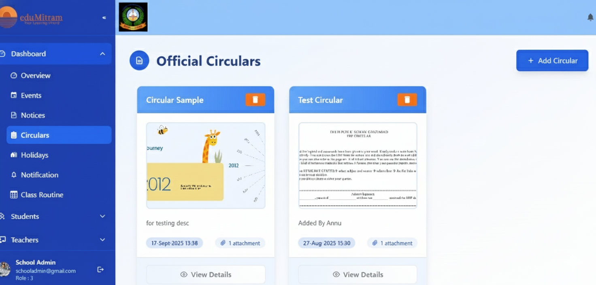The height and width of the screenshot is (285, 596).
Task: Delete the Test Circular card
Action: 407,100
